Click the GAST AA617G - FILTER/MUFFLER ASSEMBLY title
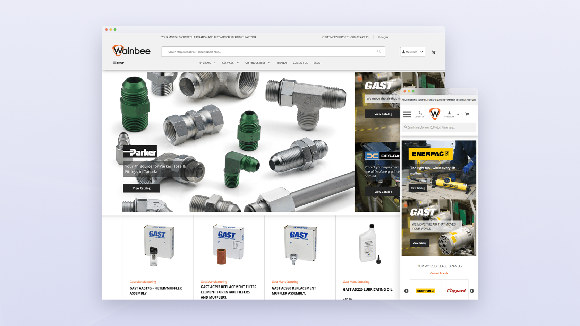The height and width of the screenshot is (326, 580). tap(156, 291)
